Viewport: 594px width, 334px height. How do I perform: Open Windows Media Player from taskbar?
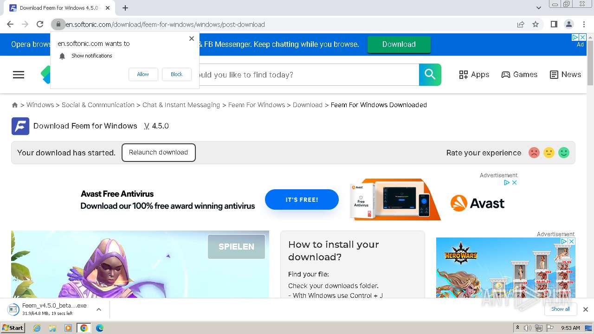(x=68, y=328)
